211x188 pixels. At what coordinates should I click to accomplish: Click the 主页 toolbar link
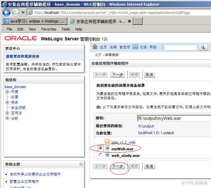pos(103,47)
